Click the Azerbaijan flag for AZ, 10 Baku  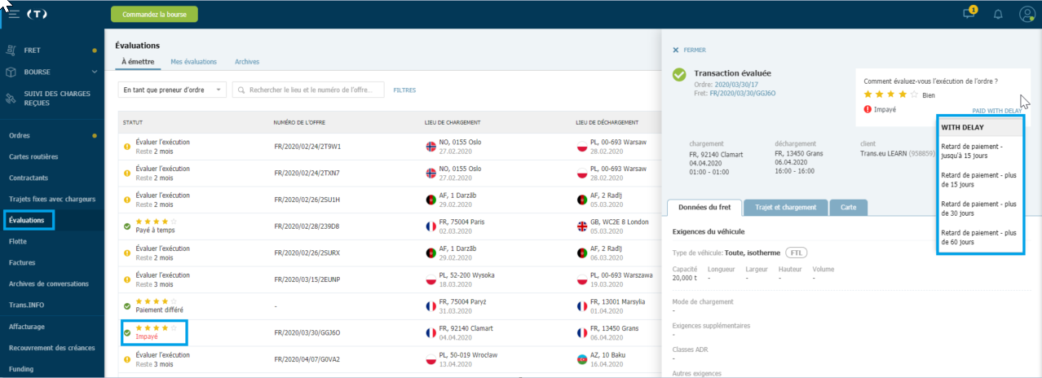[582, 359]
